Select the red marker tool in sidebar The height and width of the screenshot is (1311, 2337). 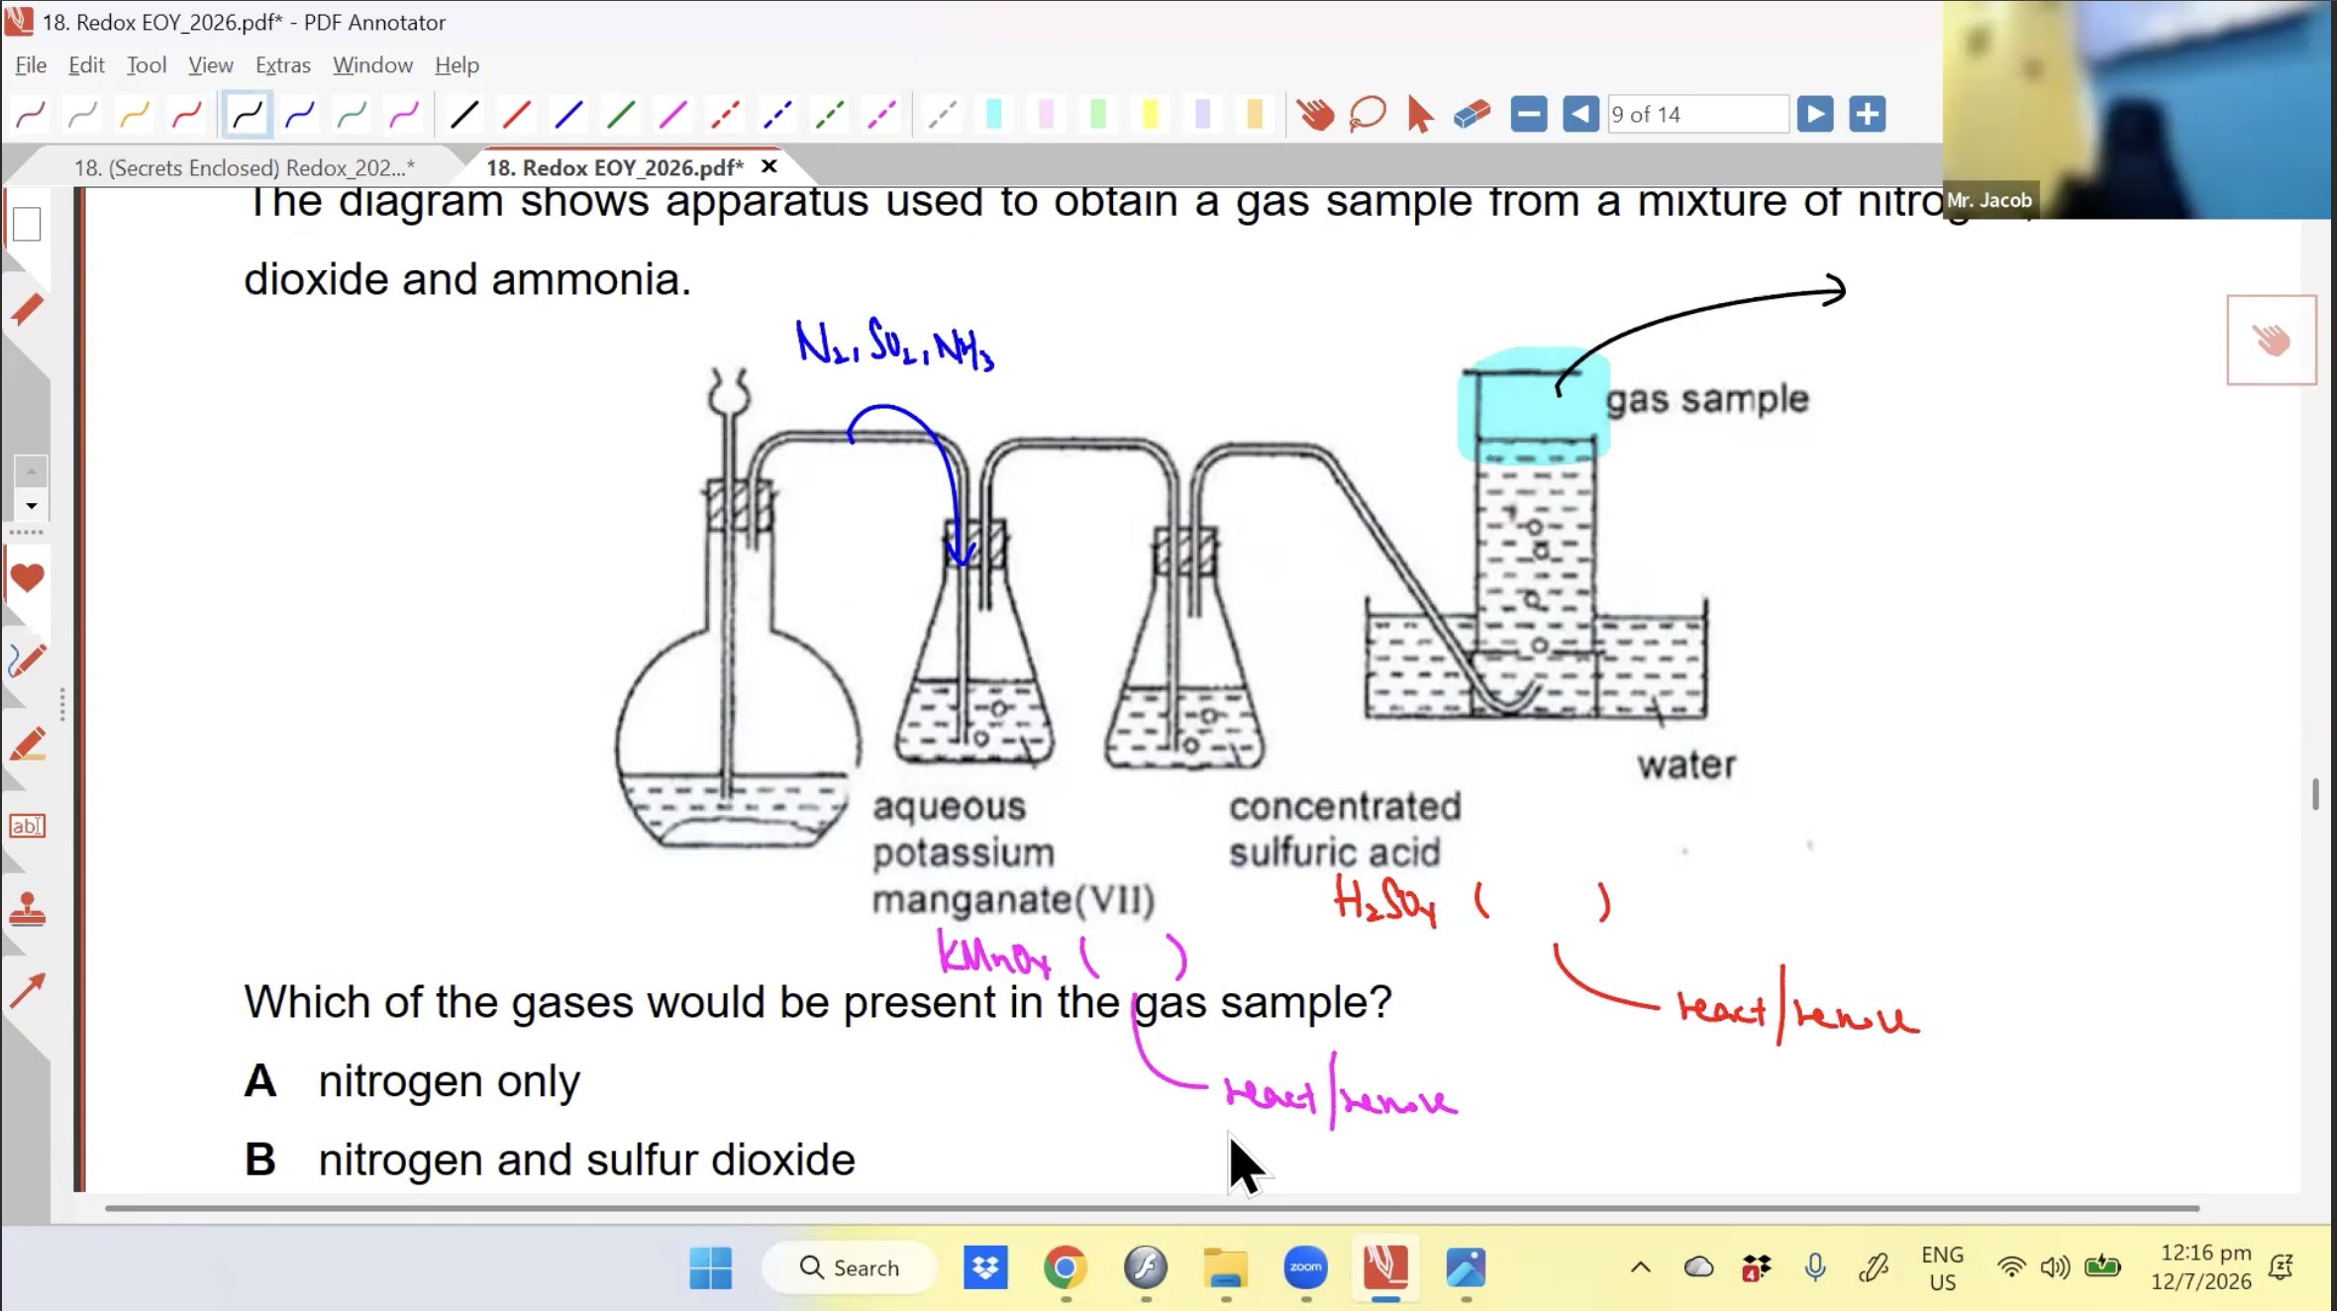(x=27, y=310)
